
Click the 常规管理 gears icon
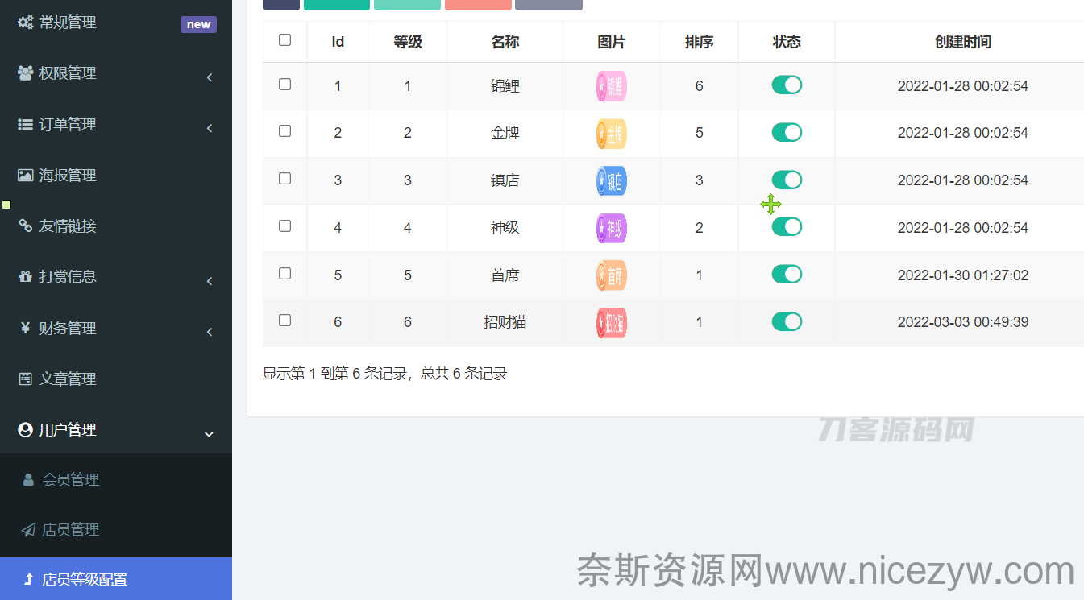pos(26,23)
